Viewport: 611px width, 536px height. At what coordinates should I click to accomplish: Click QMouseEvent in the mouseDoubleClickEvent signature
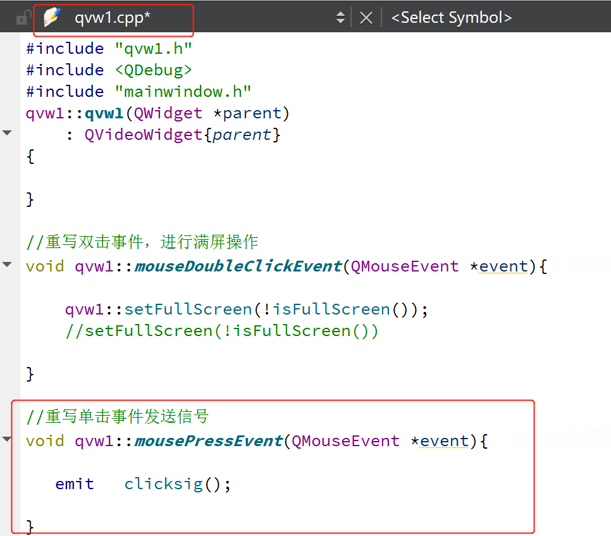tap(405, 266)
